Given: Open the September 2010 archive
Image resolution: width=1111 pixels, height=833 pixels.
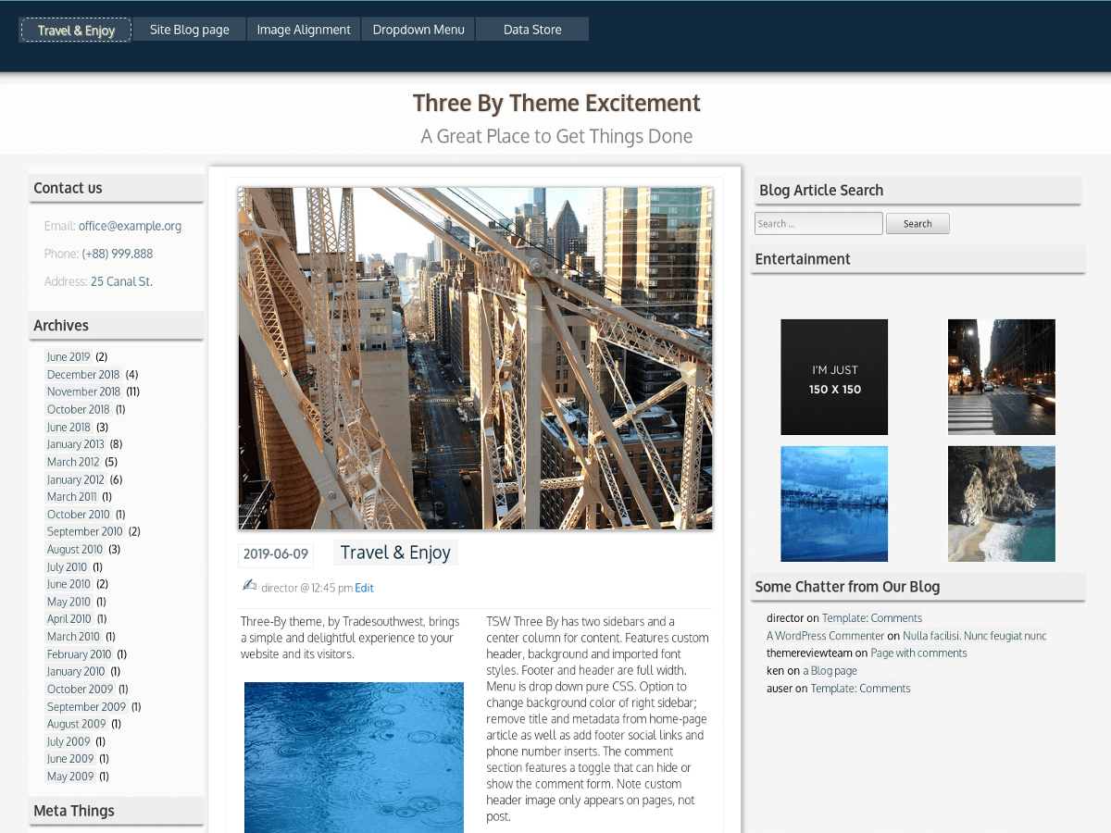Looking at the screenshot, I should (85, 531).
